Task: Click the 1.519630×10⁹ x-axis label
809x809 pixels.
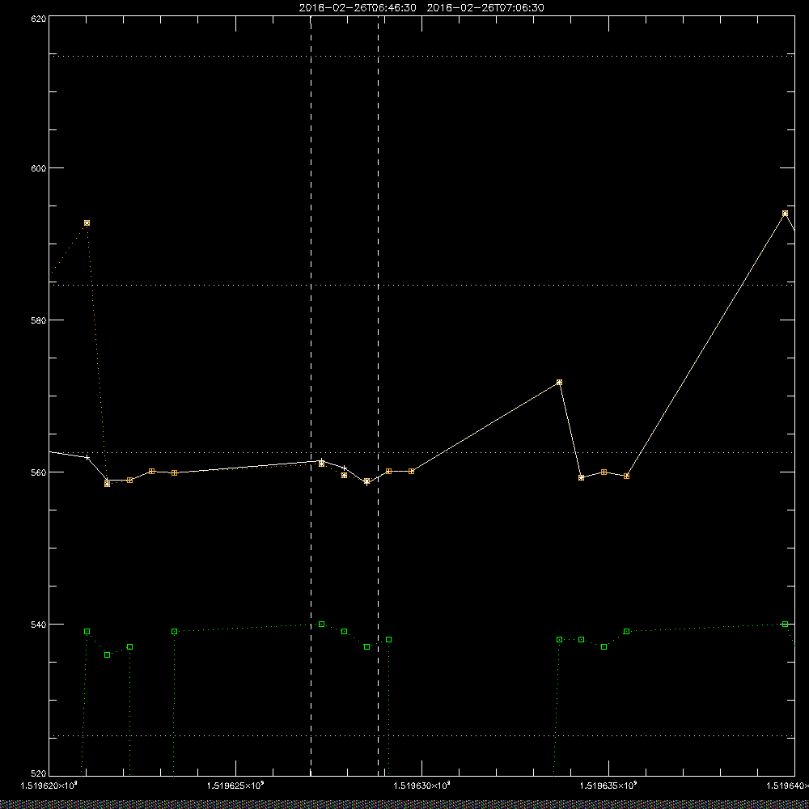Action: (x=421, y=786)
